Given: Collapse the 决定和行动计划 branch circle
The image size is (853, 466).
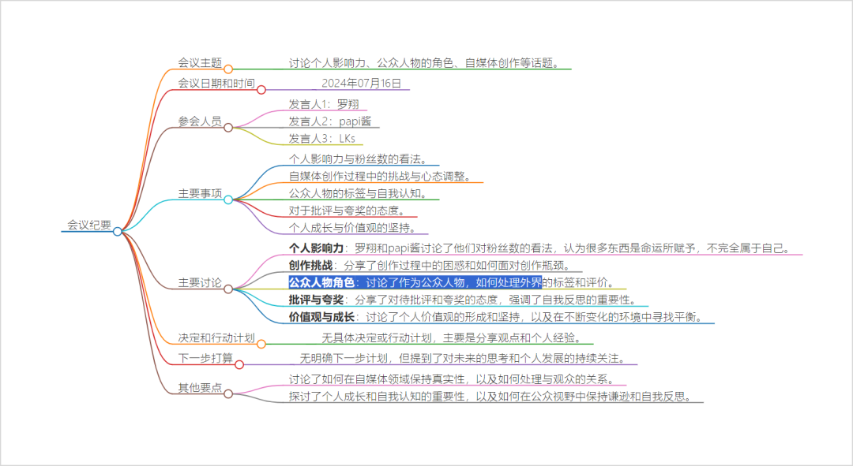Looking at the screenshot, I should (261, 344).
